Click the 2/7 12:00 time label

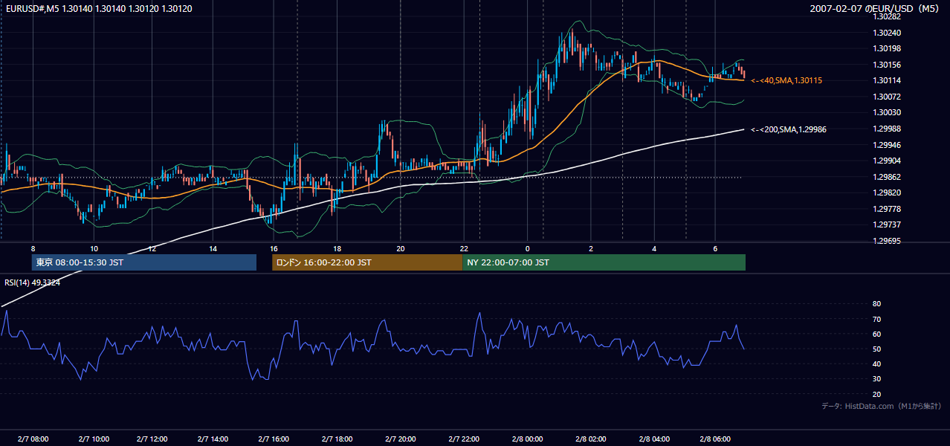[x=152, y=439]
